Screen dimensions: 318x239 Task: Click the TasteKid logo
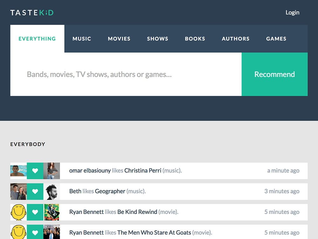coord(32,13)
